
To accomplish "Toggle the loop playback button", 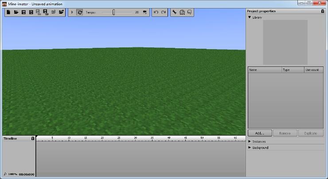I will pos(80,12).
